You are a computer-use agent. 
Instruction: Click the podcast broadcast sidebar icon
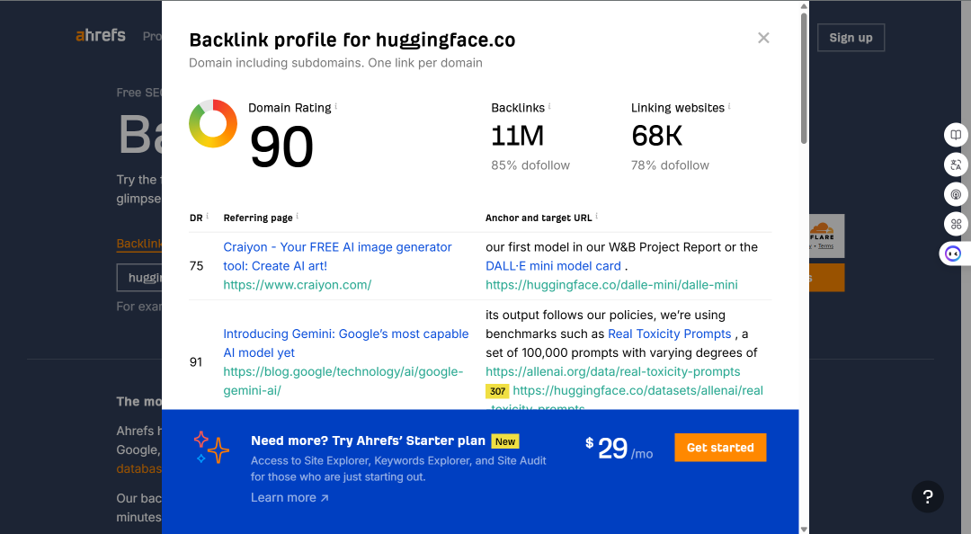click(x=956, y=194)
